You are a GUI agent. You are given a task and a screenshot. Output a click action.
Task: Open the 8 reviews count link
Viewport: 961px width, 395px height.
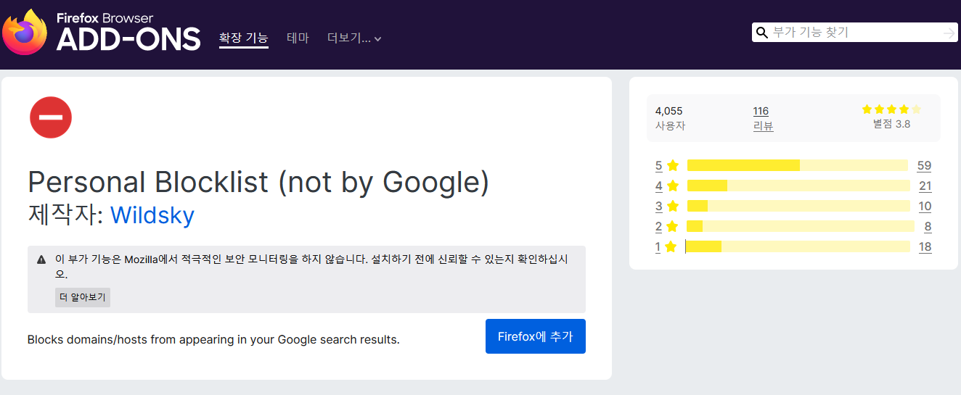click(x=928, y=226)
